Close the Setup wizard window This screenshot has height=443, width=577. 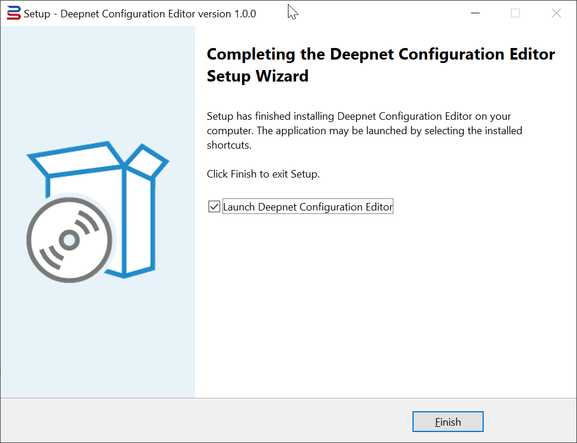pyautogui.click(x=556, y=13)
